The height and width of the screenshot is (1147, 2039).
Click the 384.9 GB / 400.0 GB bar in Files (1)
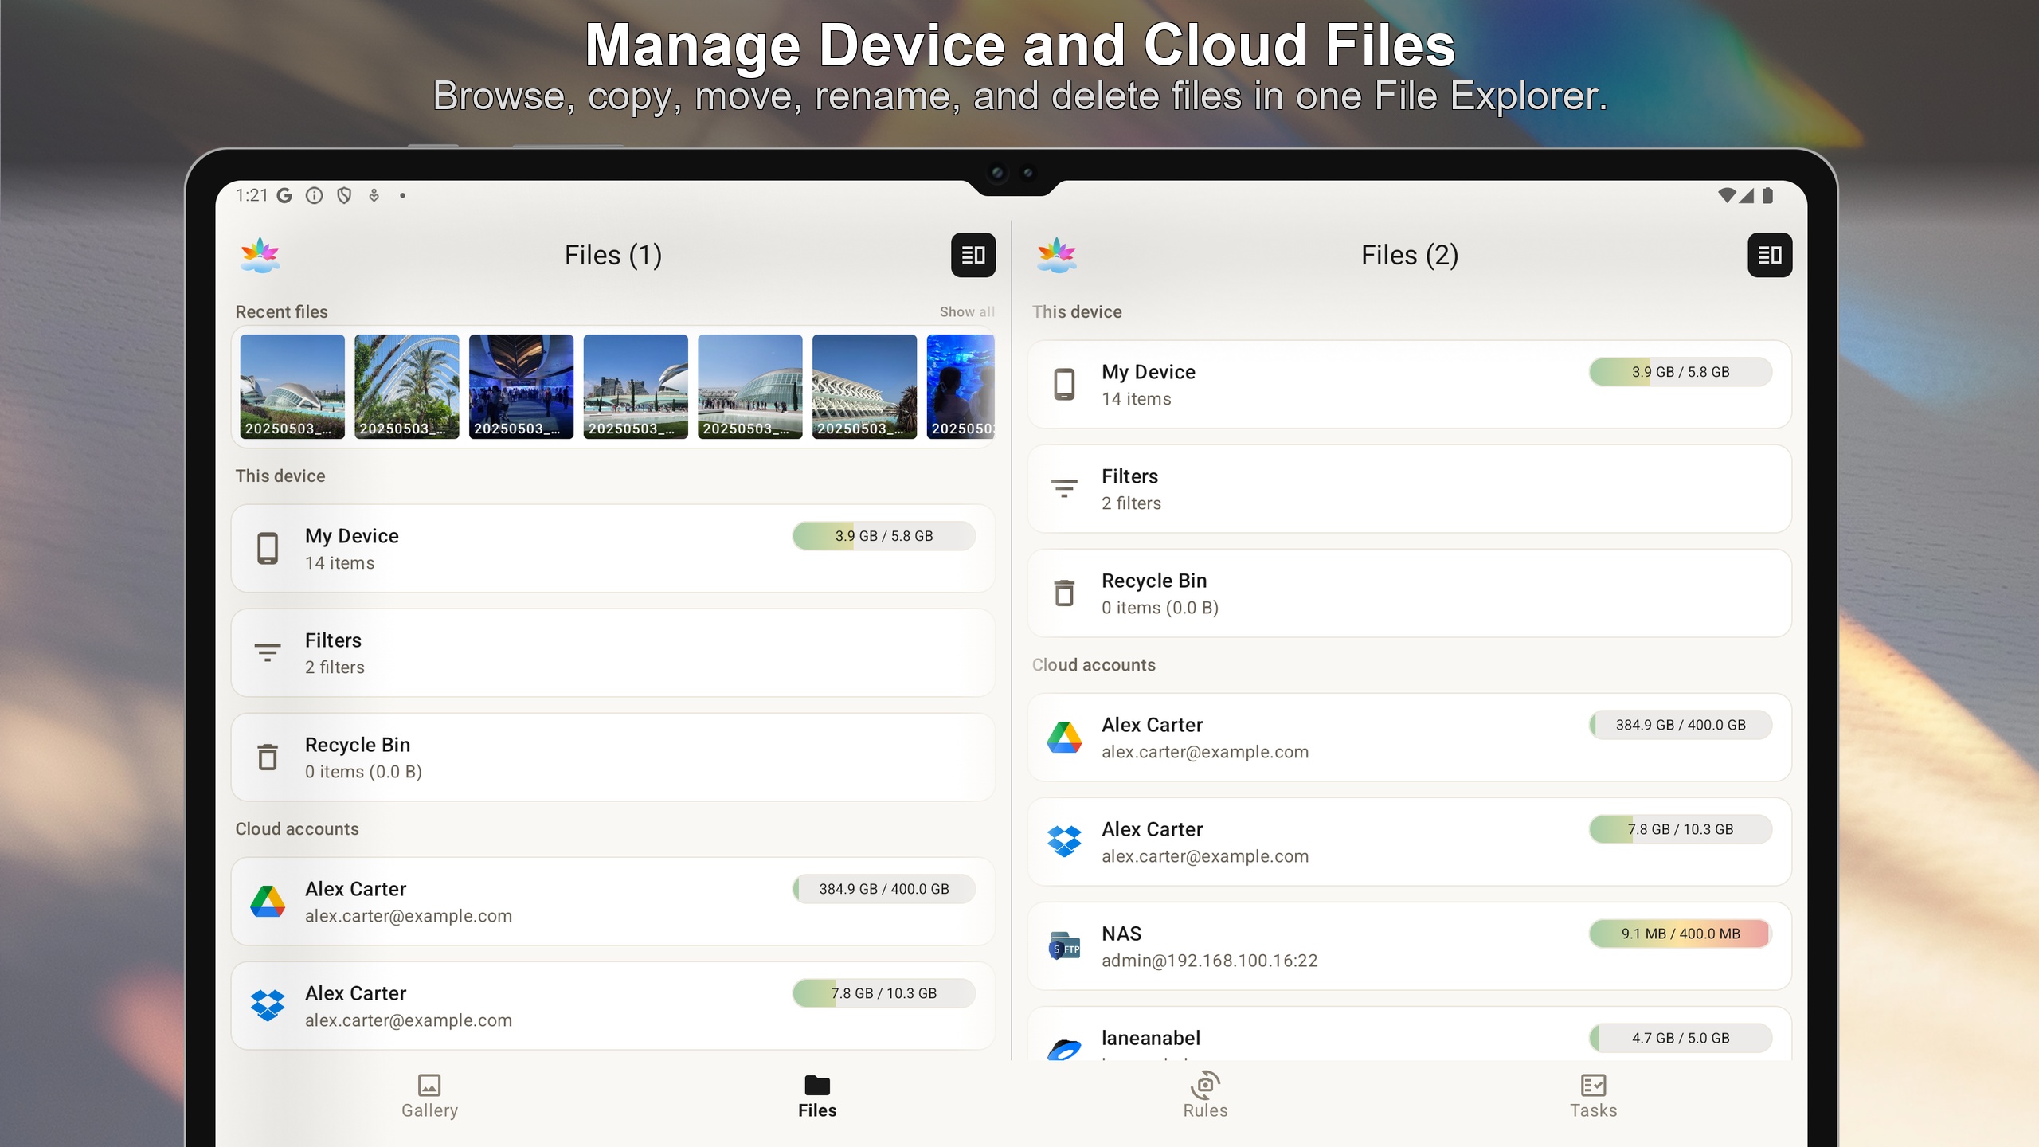coord(884,889)
